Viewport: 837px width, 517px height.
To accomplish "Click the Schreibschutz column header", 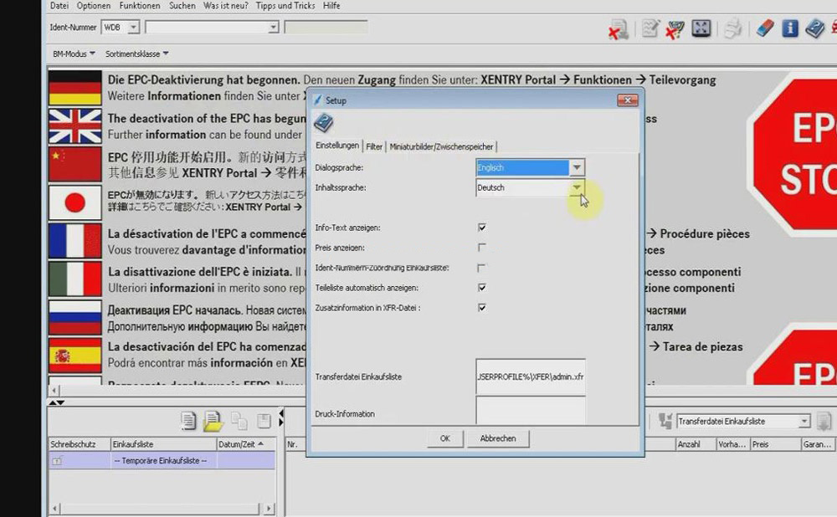I will pos(80,444).
